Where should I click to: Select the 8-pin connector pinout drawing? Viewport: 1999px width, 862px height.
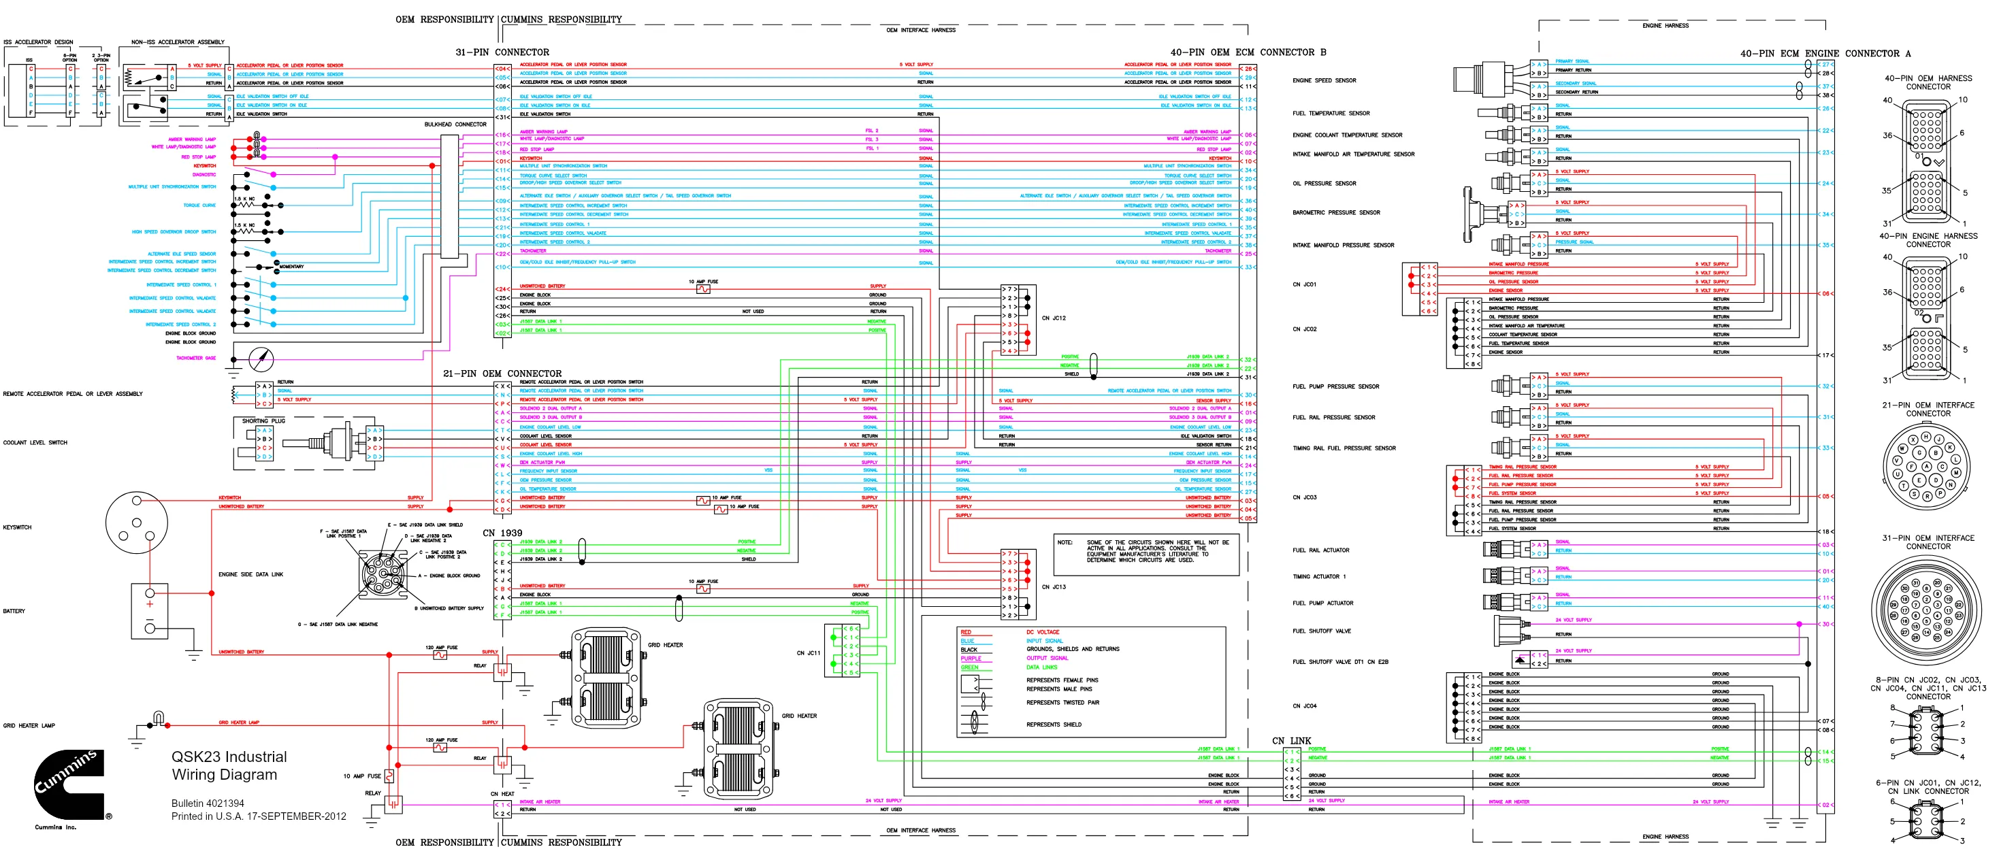tap(1926, 731)
